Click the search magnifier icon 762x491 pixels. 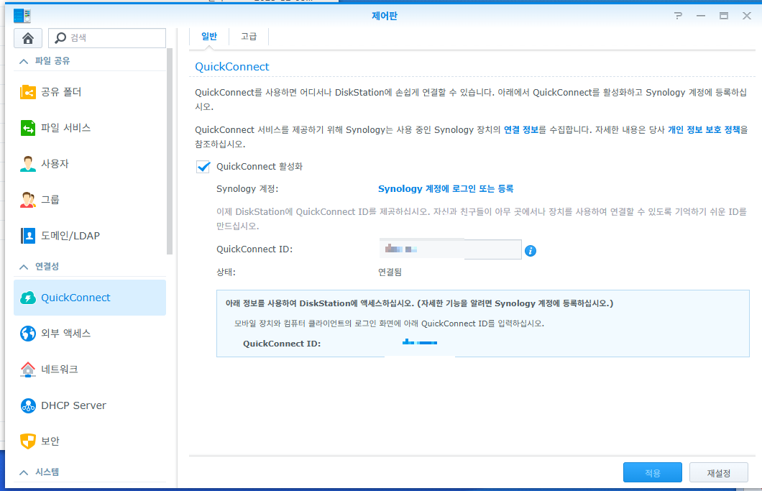[60, 38]
